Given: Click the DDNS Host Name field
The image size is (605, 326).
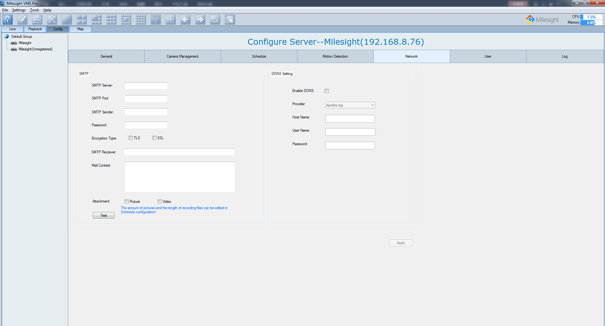Looking at the screenshot, I should click(x=350, y=119).
